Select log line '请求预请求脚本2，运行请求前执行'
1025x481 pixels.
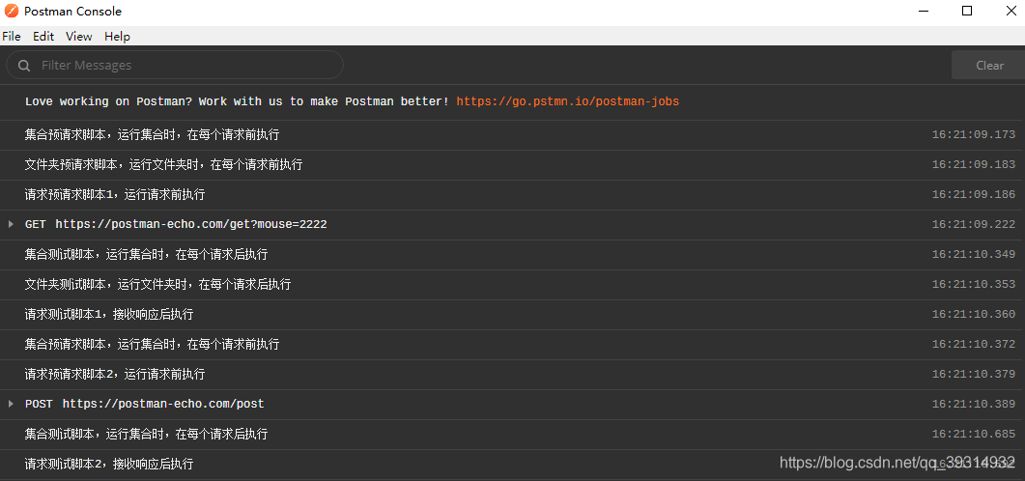pos(512,374)
